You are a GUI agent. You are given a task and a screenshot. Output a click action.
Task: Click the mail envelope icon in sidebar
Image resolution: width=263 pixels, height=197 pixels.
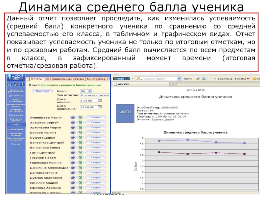pyautogui.click(x=10, y=85)
